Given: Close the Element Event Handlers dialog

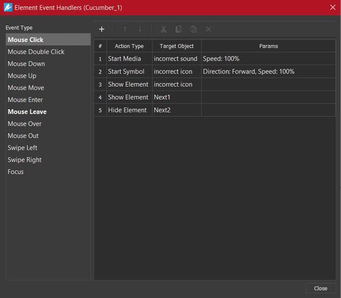Looking at the screenshot, I should click(332, 8).
